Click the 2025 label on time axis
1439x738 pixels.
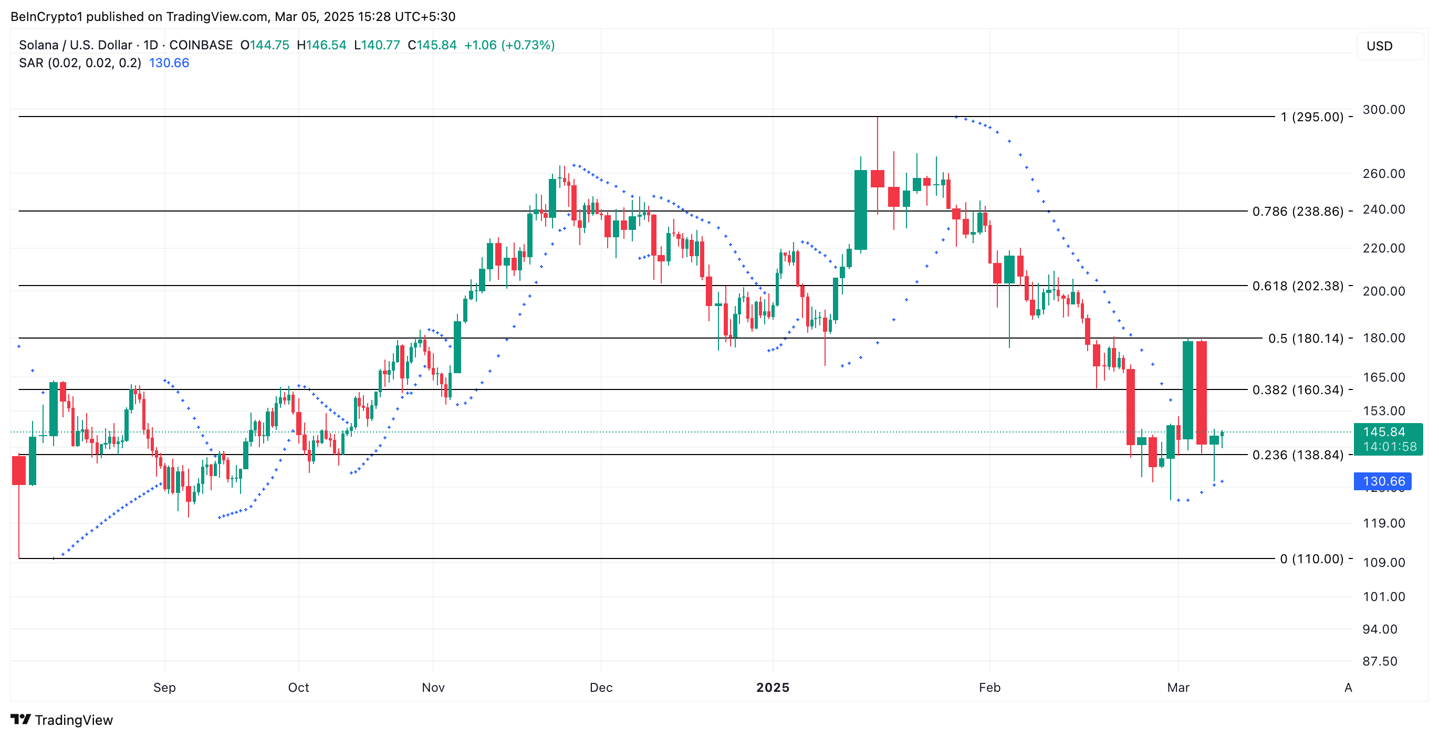(x=773, y=687)
